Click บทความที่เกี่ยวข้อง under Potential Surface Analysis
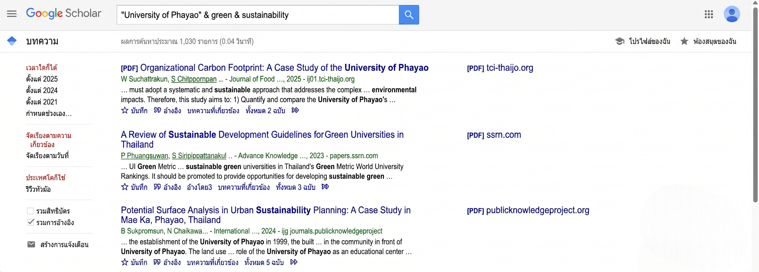 pyautogui.click(x=213, y=262)
